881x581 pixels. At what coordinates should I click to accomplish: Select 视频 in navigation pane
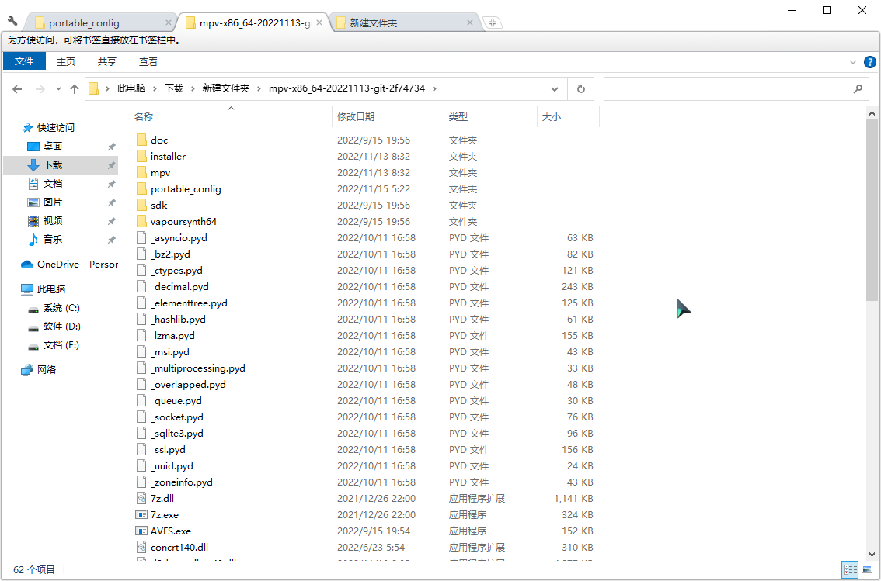(x=52, y=221)
